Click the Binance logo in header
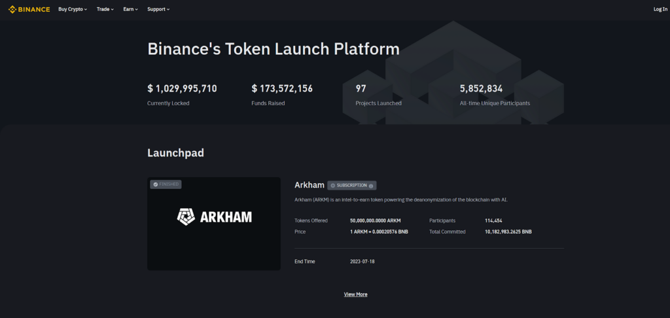670x318 pixels. click(x=29, y=9)
